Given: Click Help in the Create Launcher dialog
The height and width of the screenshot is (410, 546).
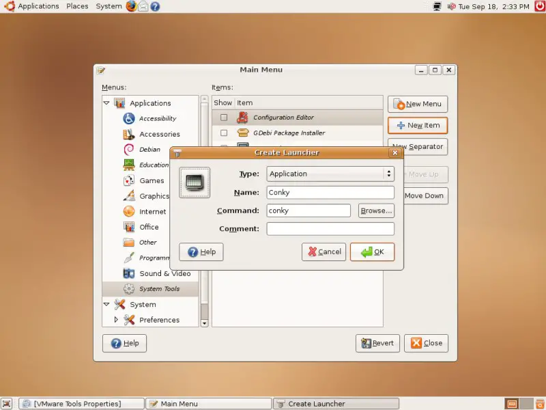Looking at the screenshot, I should (201, 251).
